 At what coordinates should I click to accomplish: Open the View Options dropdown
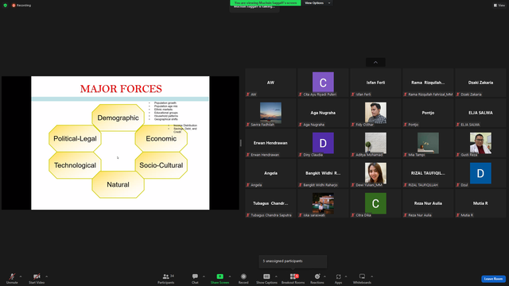[x=317, y=3]
